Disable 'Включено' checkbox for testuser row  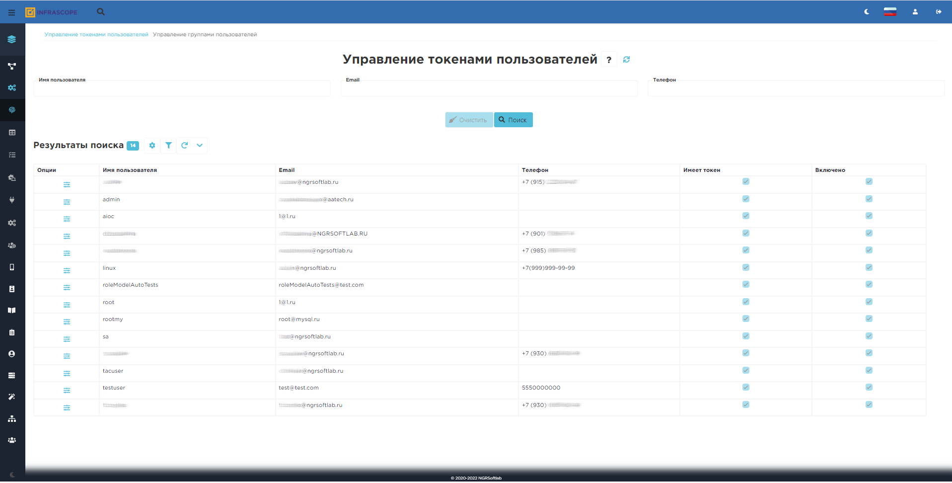pyautogui.click(x=869, y=387)
